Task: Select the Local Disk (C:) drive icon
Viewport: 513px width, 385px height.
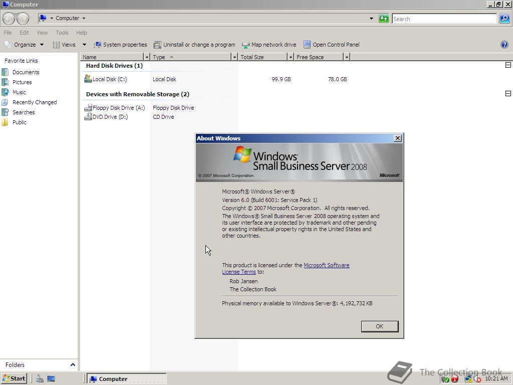Action: pyautogui.click(x=88, y=79)
